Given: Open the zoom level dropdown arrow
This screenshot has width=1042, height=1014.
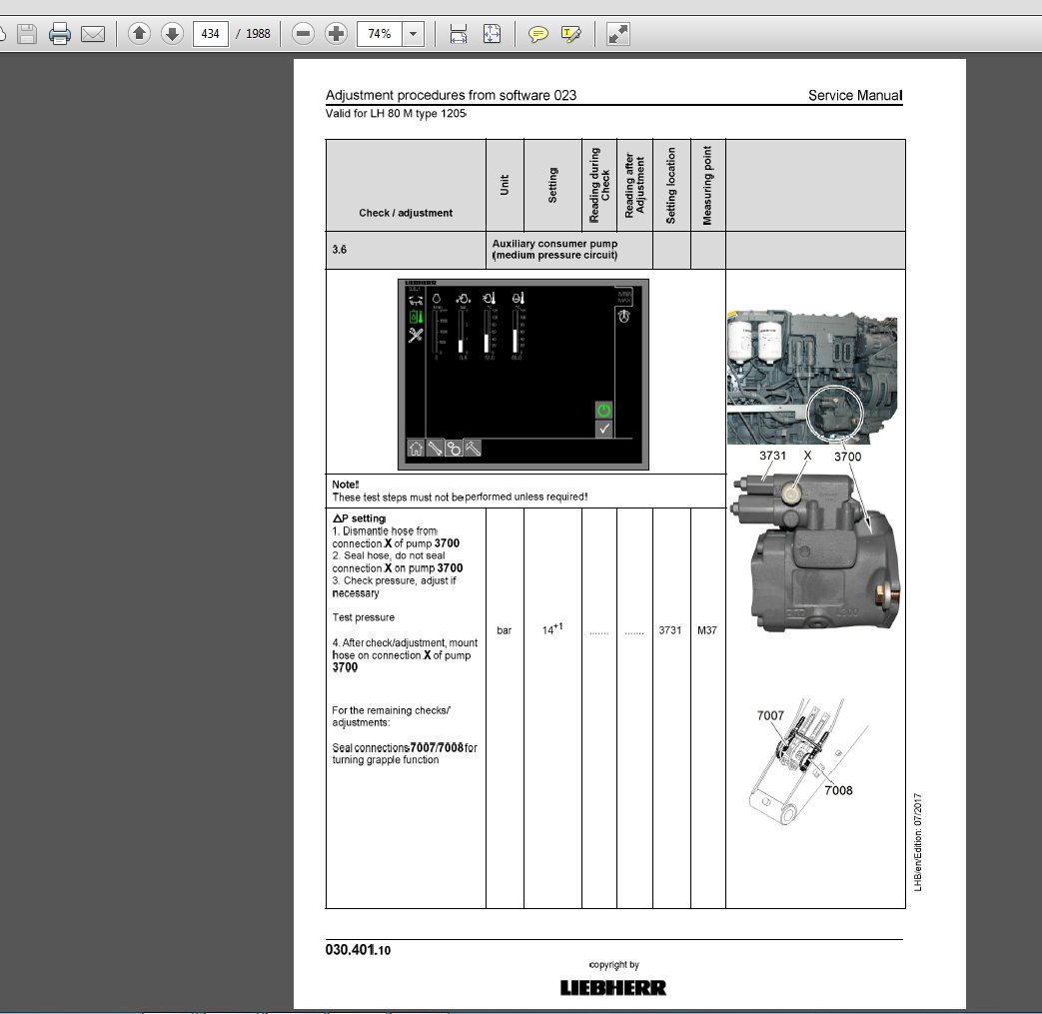Looking at the screenshot, I should click(414, 33).
